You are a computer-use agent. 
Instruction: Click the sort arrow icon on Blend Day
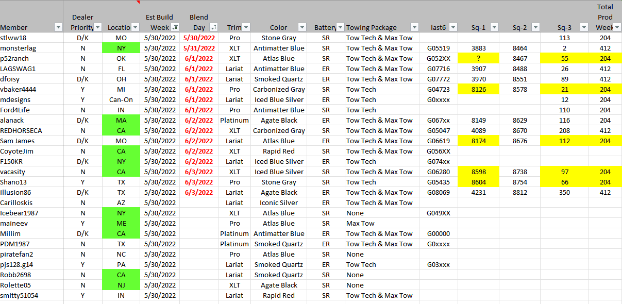pyautogui.click(x=214, y=27)
